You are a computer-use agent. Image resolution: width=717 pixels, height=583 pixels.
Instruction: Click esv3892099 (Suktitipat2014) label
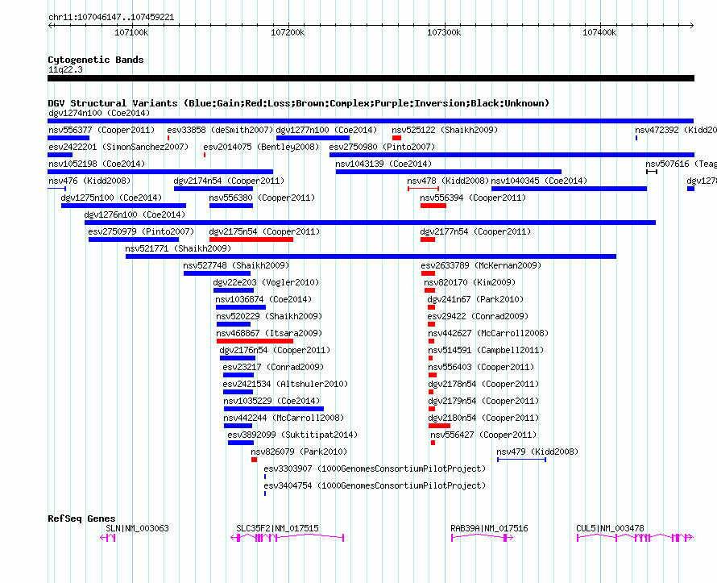pyautogui.click(x=292, y=435)
